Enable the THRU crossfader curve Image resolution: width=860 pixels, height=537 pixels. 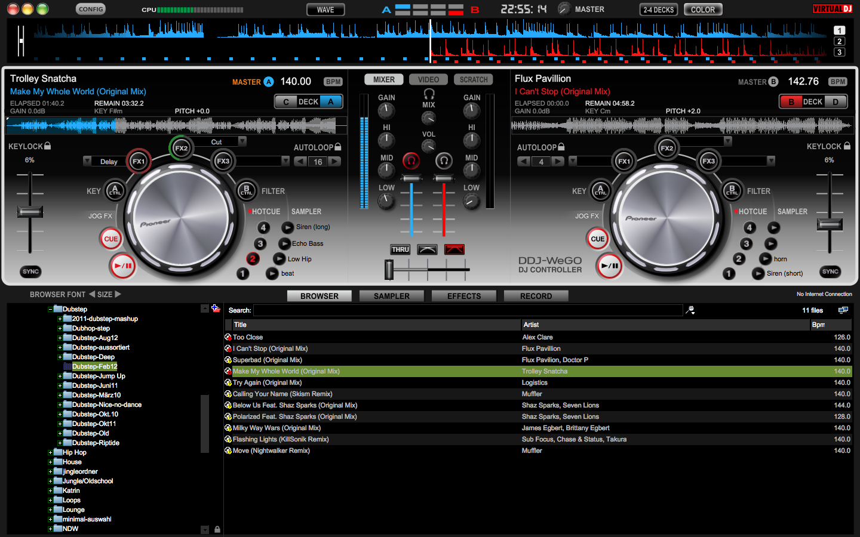pos(400,249)
